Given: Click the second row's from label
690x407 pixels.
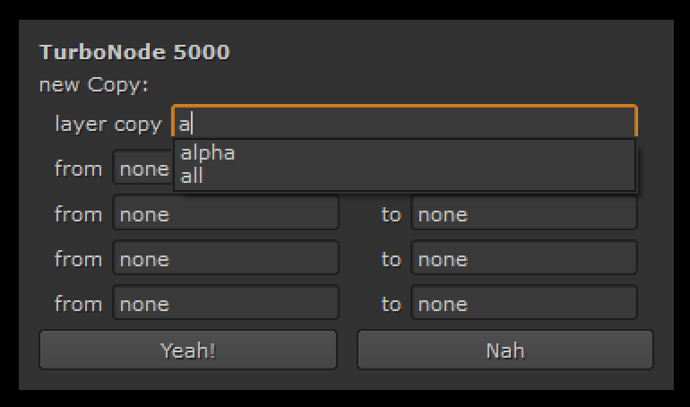Looking at the screenshot, I should pos(78,214).
